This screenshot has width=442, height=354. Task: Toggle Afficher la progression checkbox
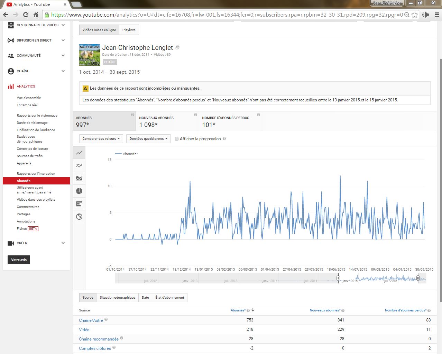(177, 139)
